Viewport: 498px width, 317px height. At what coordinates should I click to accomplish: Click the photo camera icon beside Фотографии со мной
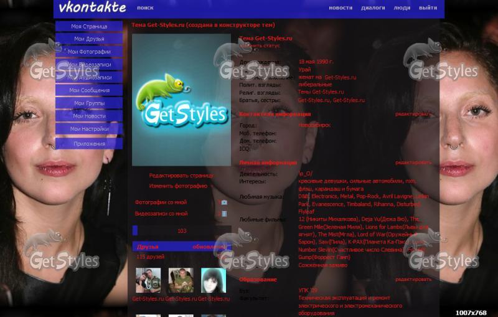point(224,202)
